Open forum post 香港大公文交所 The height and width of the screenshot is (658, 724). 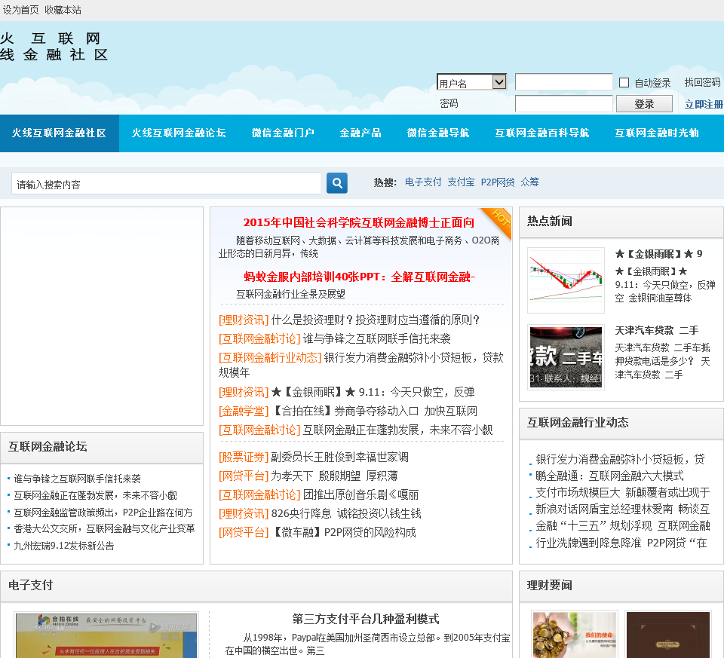point(104,529)
